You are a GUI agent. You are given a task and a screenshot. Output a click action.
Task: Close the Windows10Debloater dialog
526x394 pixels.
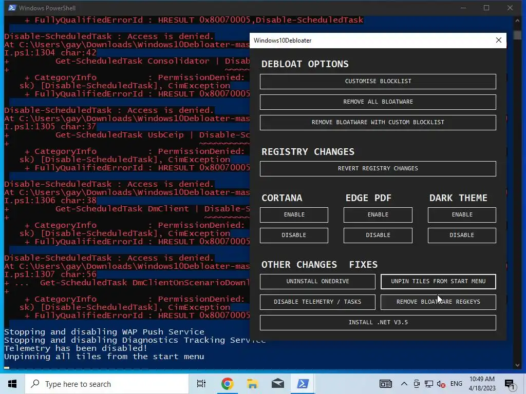click(498, 40)
